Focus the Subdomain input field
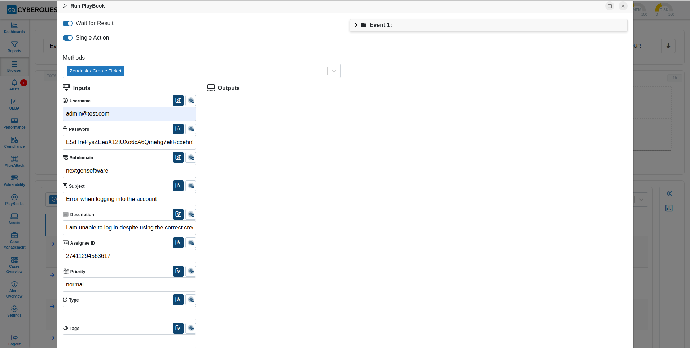The width and height of the screenshot is (690, 348). pos(129,171)
